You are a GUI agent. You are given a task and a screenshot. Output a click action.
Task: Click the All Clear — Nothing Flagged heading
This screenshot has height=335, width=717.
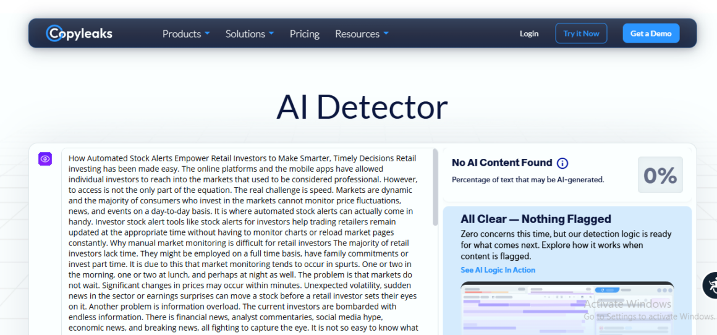click(535, 219)
